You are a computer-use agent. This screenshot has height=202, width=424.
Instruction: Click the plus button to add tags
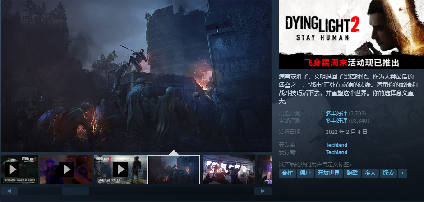(402, 173)
